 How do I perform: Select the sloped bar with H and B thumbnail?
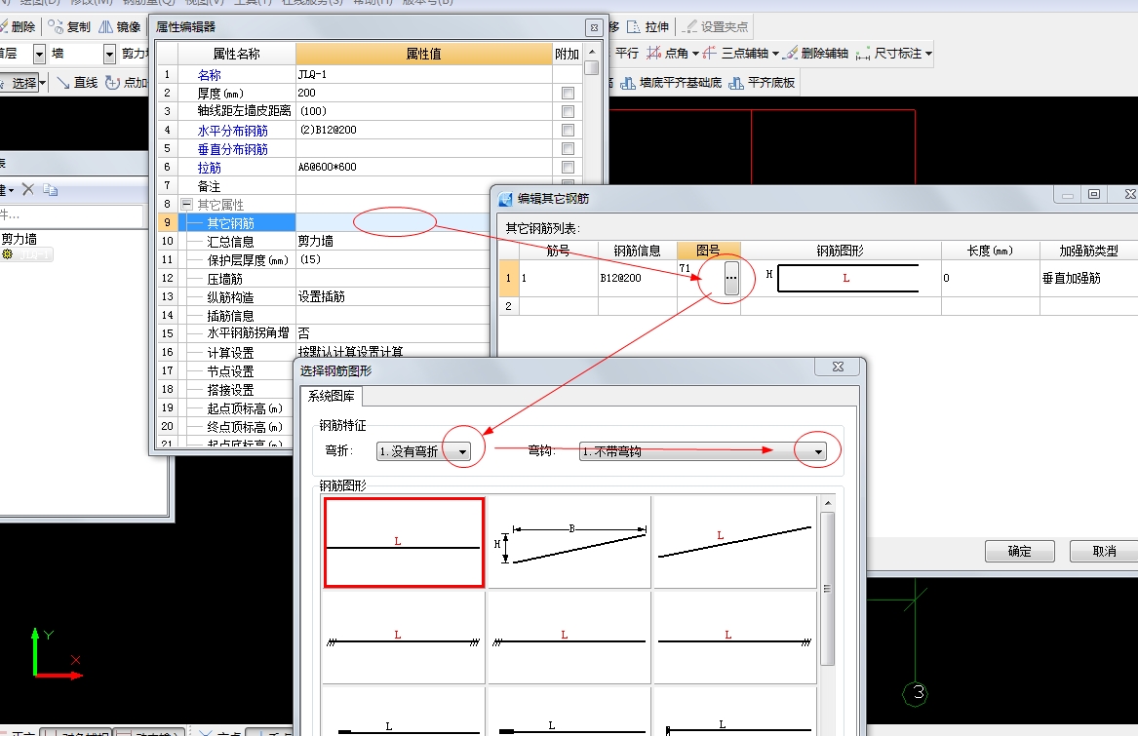point(569,542)
